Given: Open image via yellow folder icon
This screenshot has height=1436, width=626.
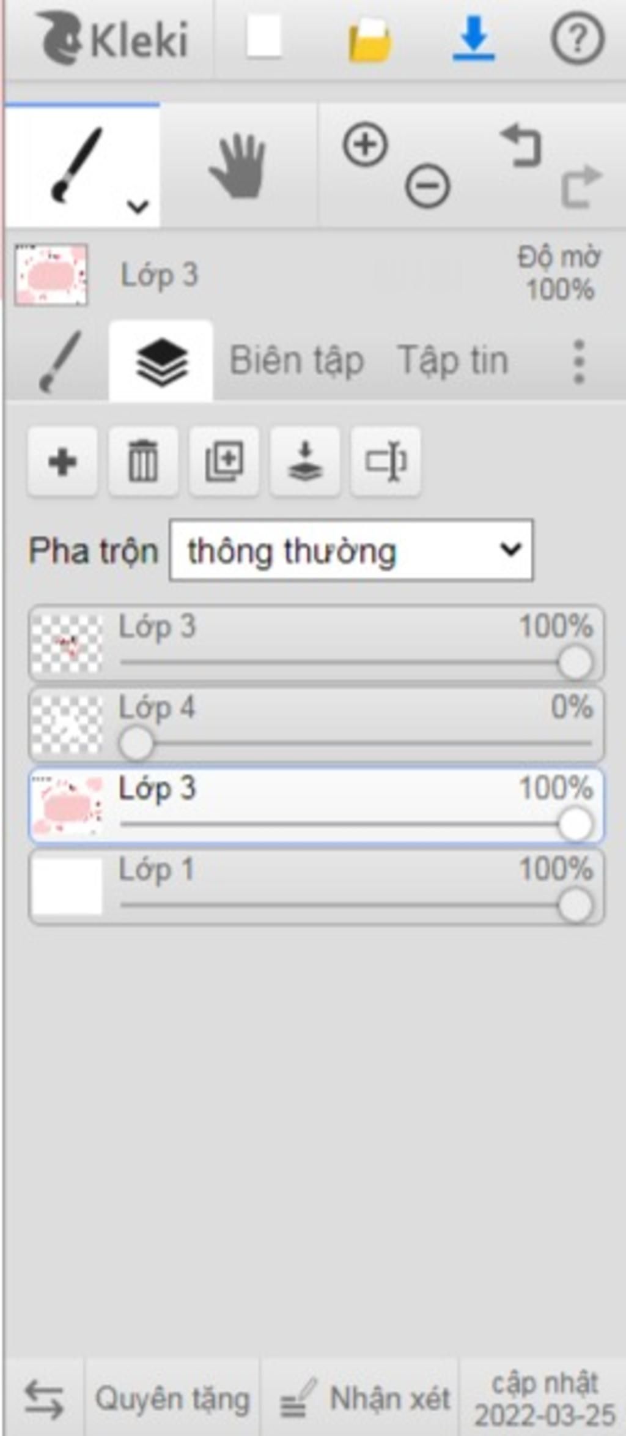Looking at the screenshot, I should click(370, 40).
